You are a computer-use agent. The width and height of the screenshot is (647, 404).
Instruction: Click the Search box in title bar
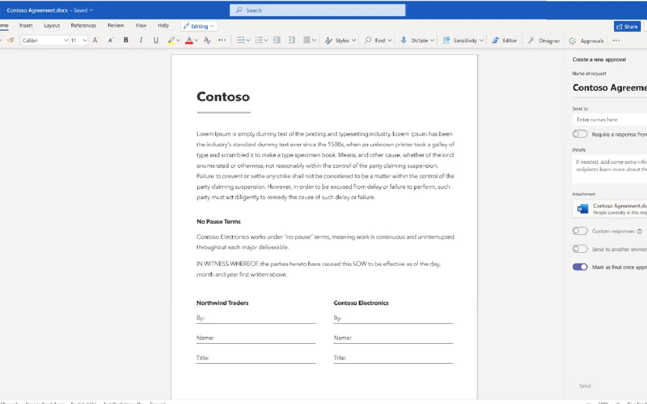pyautogui.click(x=317, y=10)
